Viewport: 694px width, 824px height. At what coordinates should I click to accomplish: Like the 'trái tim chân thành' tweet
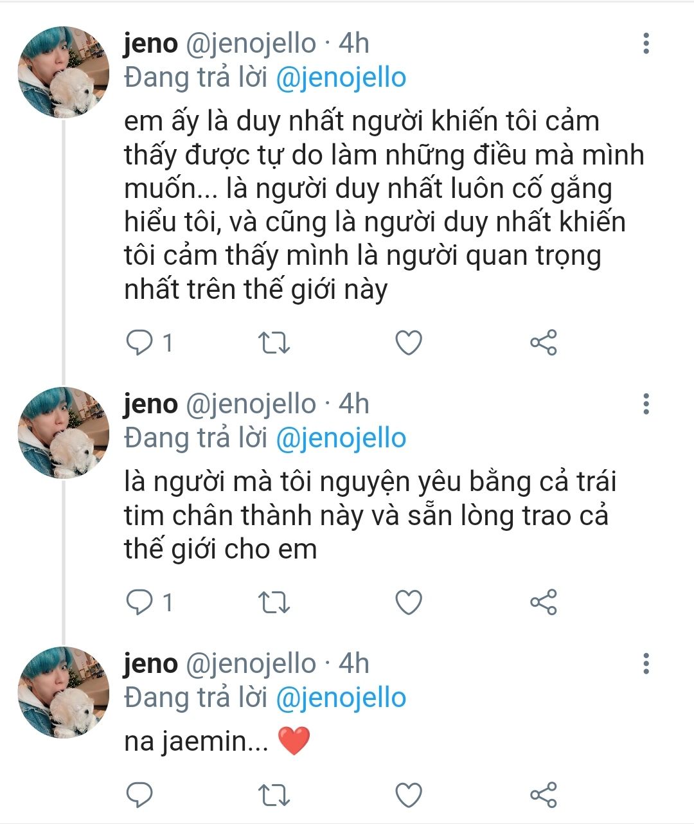(x=408, y=603)
